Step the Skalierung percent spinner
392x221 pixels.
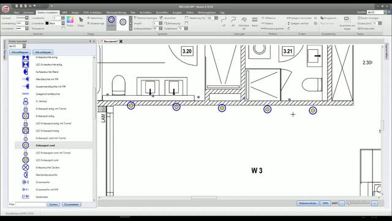tap(216, 18)
